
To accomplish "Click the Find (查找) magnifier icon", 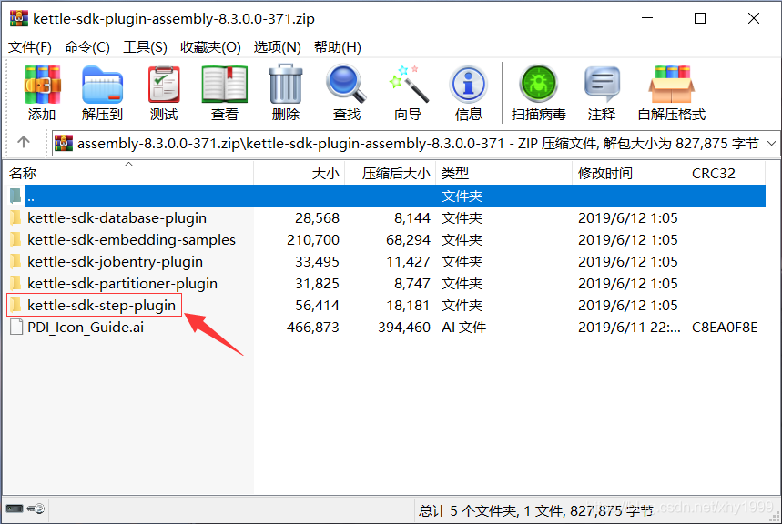I will [346, 84].
